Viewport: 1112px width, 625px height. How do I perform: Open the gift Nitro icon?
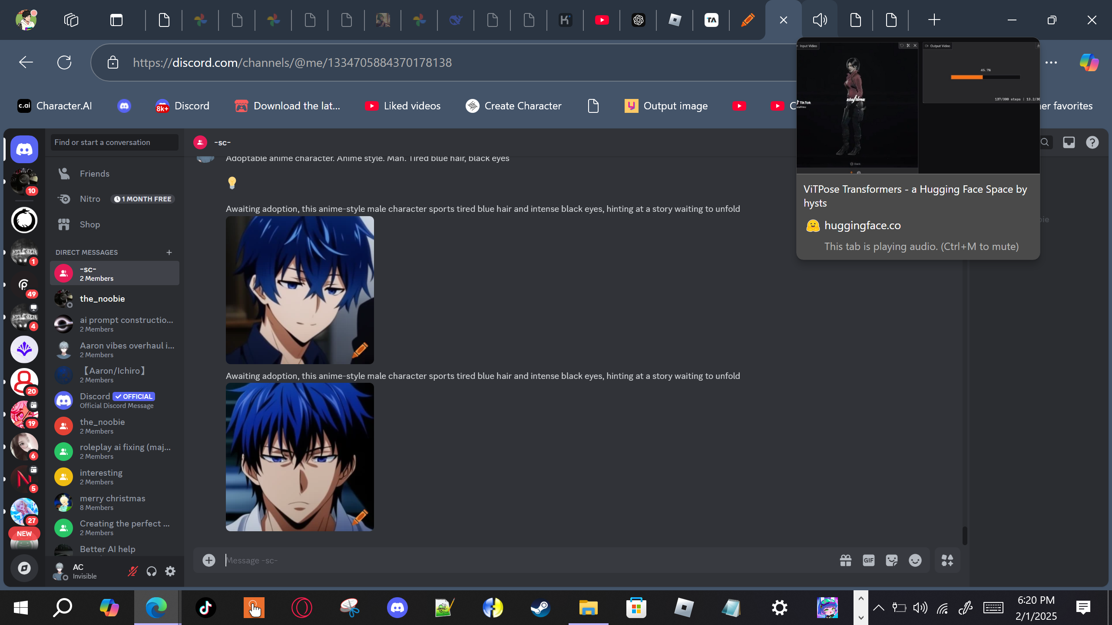(845, 560)
